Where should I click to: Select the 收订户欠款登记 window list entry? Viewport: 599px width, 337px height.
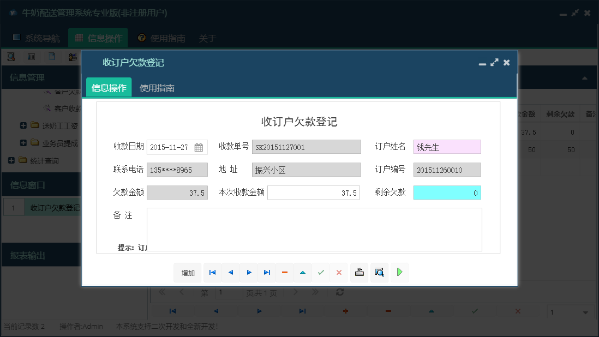[56, 208]
